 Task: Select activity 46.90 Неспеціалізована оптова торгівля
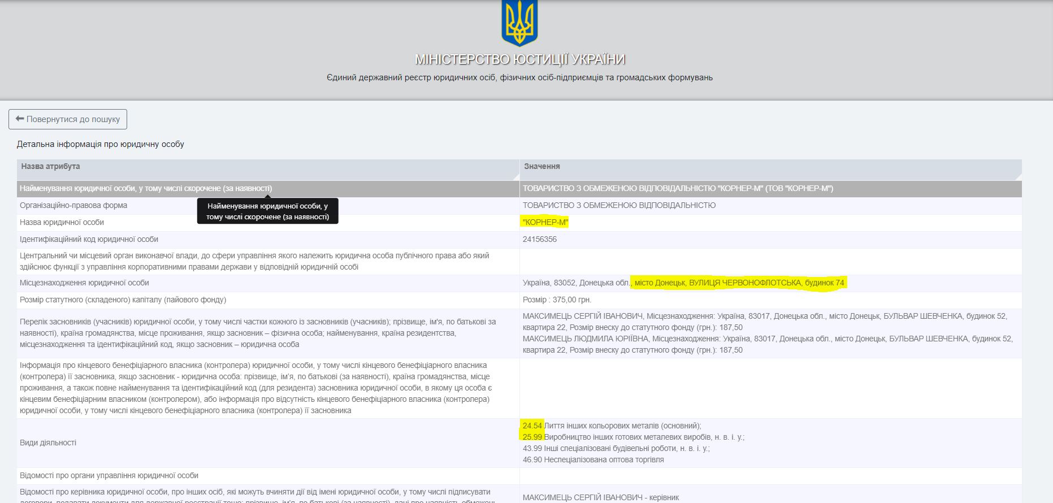593,459
